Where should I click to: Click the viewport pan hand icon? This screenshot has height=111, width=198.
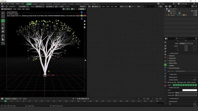pos(84,24)
